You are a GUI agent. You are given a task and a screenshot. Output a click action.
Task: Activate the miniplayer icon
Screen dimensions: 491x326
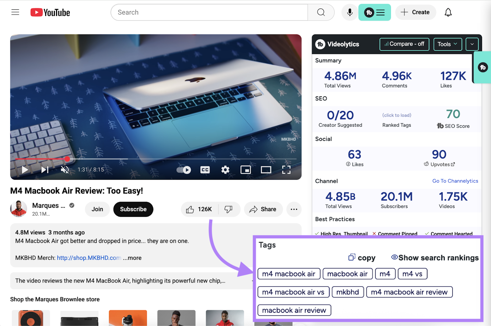point(245,170)
